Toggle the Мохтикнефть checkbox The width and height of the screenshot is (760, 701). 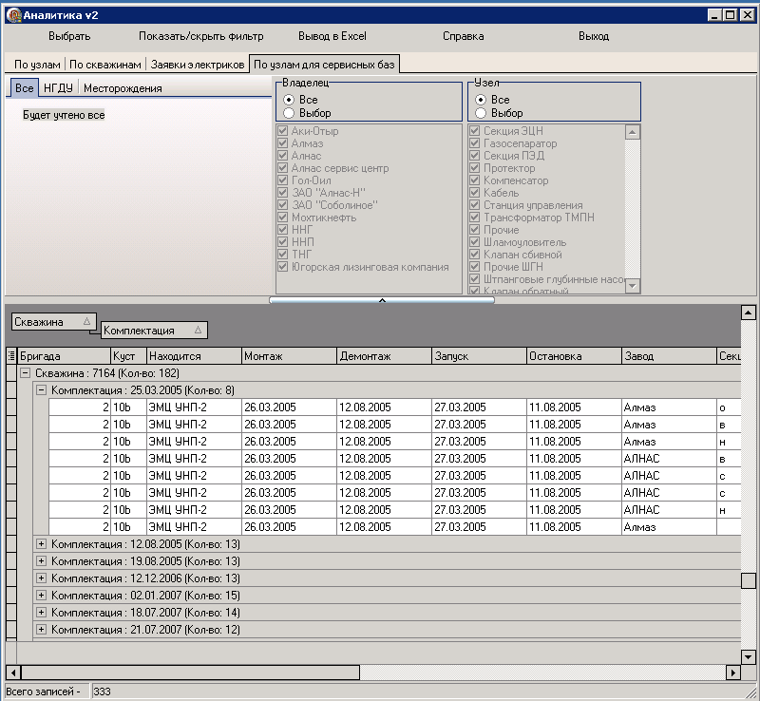[x=283, y=218]
